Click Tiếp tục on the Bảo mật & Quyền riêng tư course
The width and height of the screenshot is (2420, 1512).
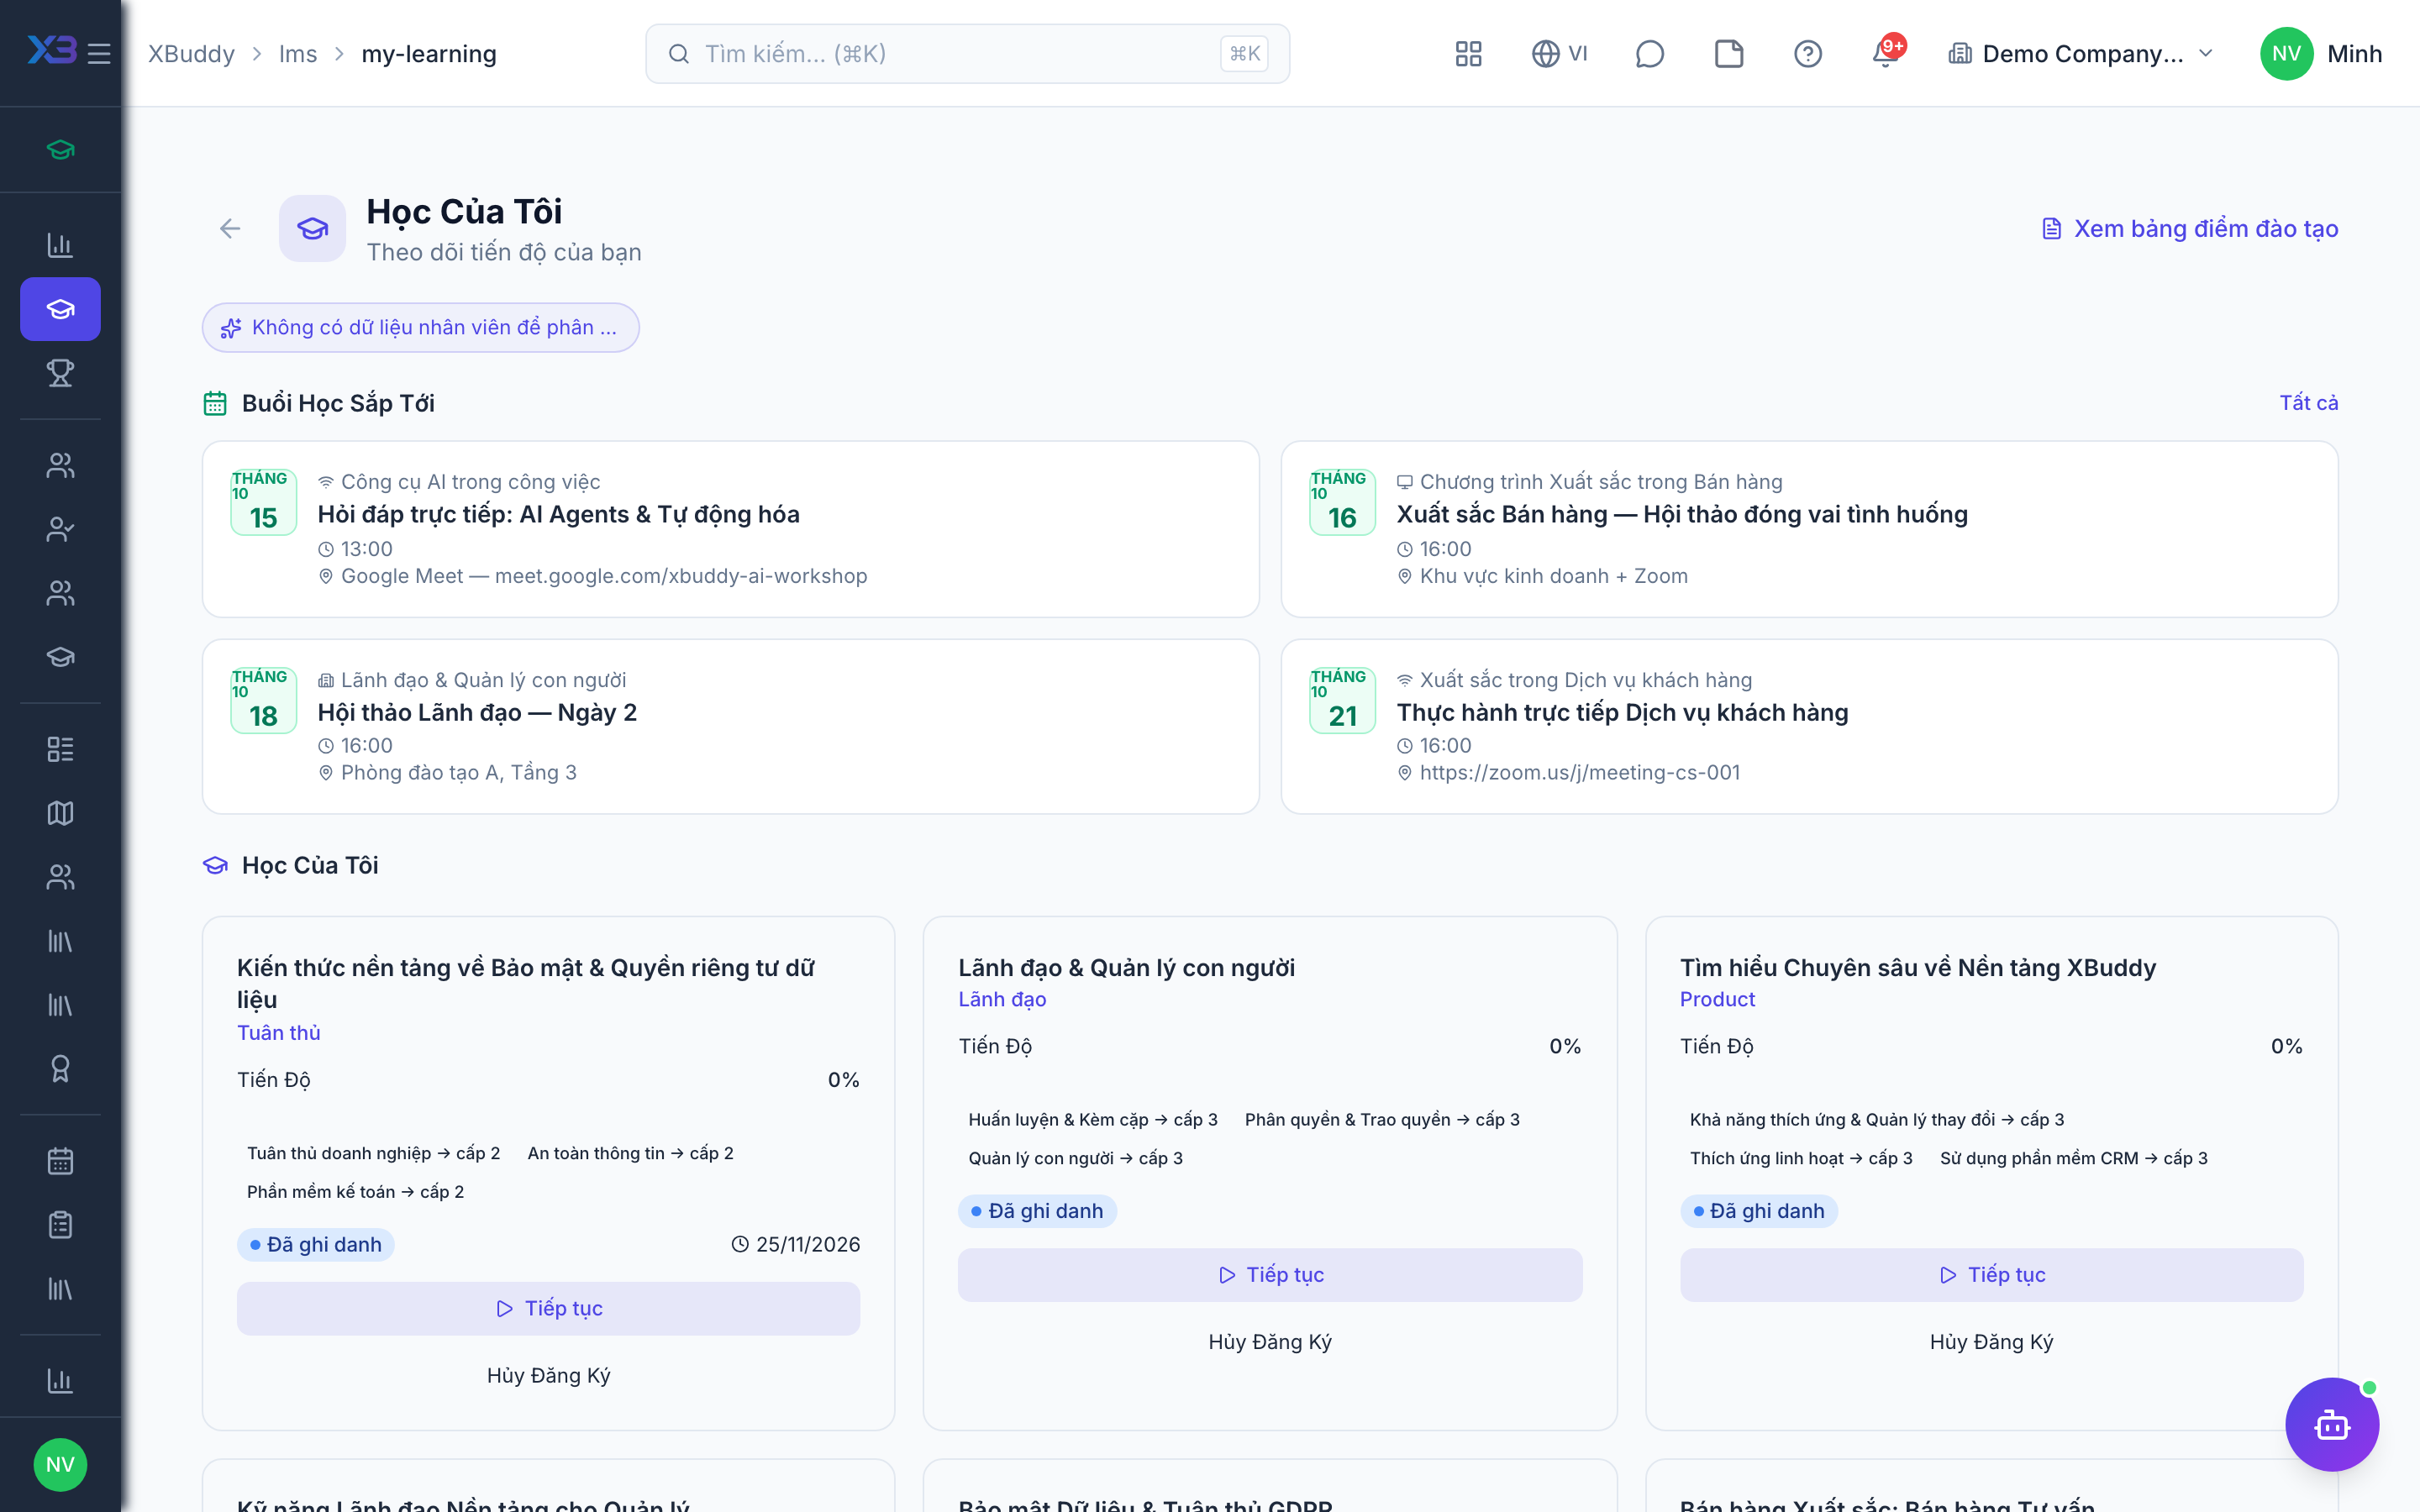pos(548,1308)
